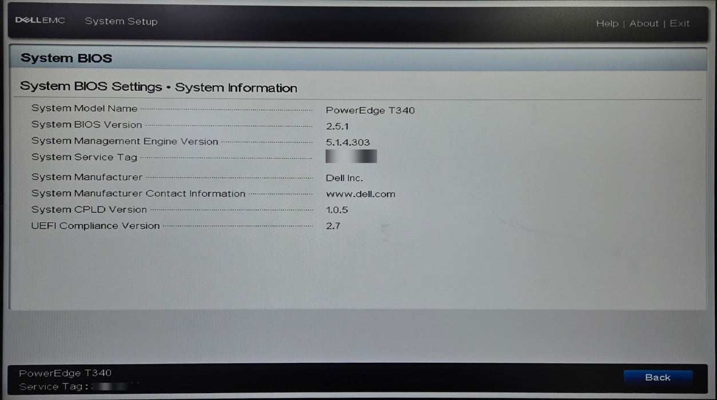
Task: Select the CPLD value 1.0.5
Action: (337, 210)
